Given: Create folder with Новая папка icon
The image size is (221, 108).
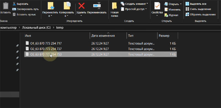Looking at the screenshot, I should click(114, 6).
